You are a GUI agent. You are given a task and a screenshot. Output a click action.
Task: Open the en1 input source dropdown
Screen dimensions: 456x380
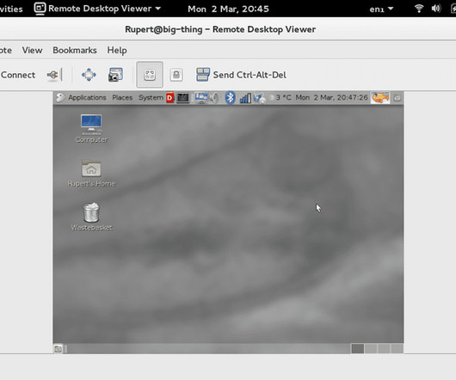pos(381,9)
